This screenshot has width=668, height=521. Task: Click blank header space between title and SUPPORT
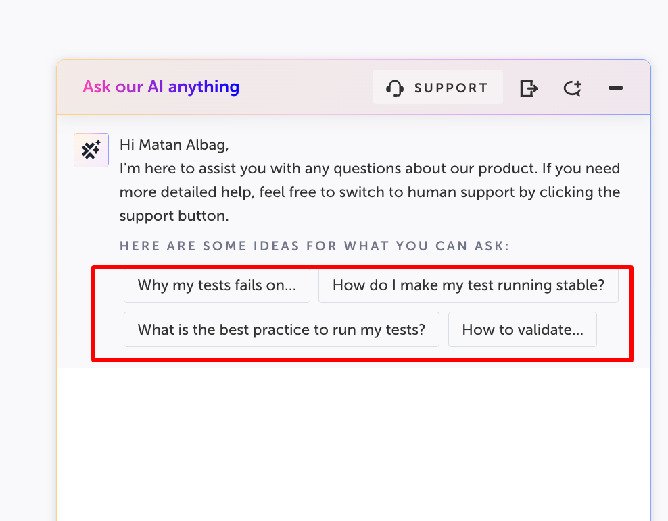[306, 87]
